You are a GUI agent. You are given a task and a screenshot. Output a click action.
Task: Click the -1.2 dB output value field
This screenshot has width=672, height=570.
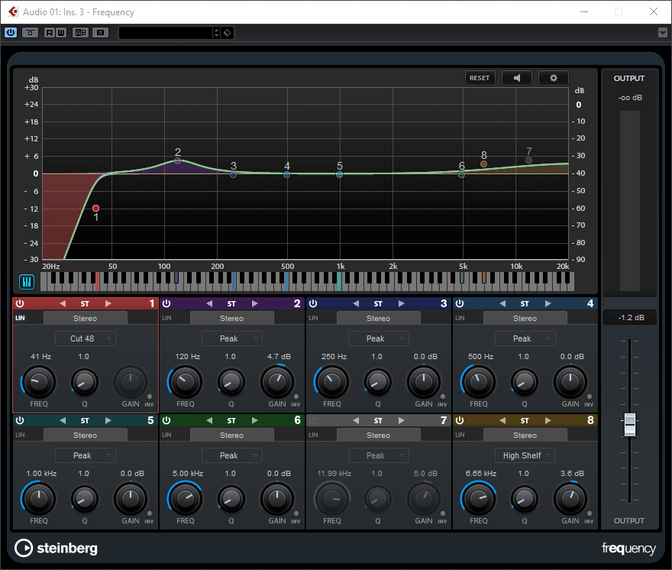pos(630,318)
